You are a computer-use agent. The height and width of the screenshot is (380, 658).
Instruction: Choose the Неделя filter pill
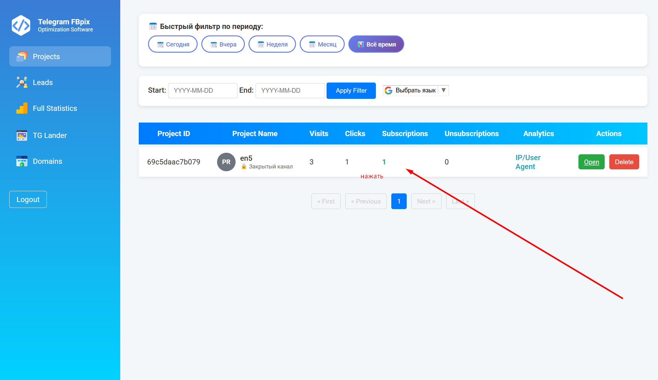(272, 44)
